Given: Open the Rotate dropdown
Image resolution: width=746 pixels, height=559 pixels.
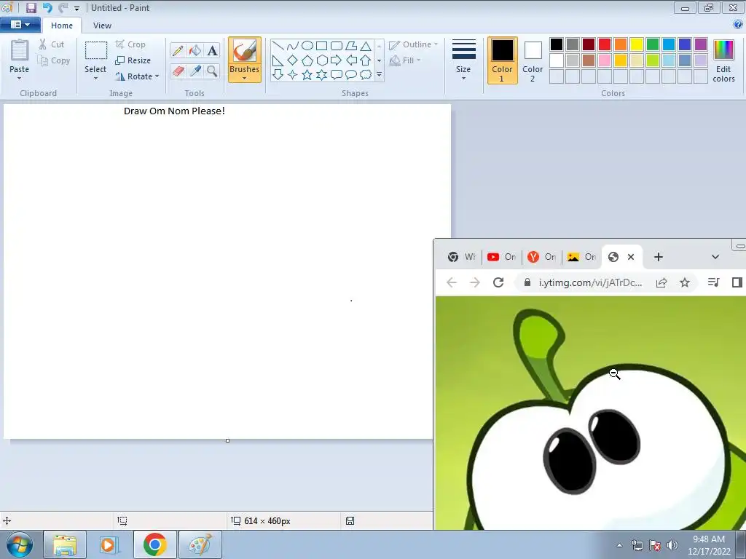Looking at the screenshot, I should [x=136, y=76].
